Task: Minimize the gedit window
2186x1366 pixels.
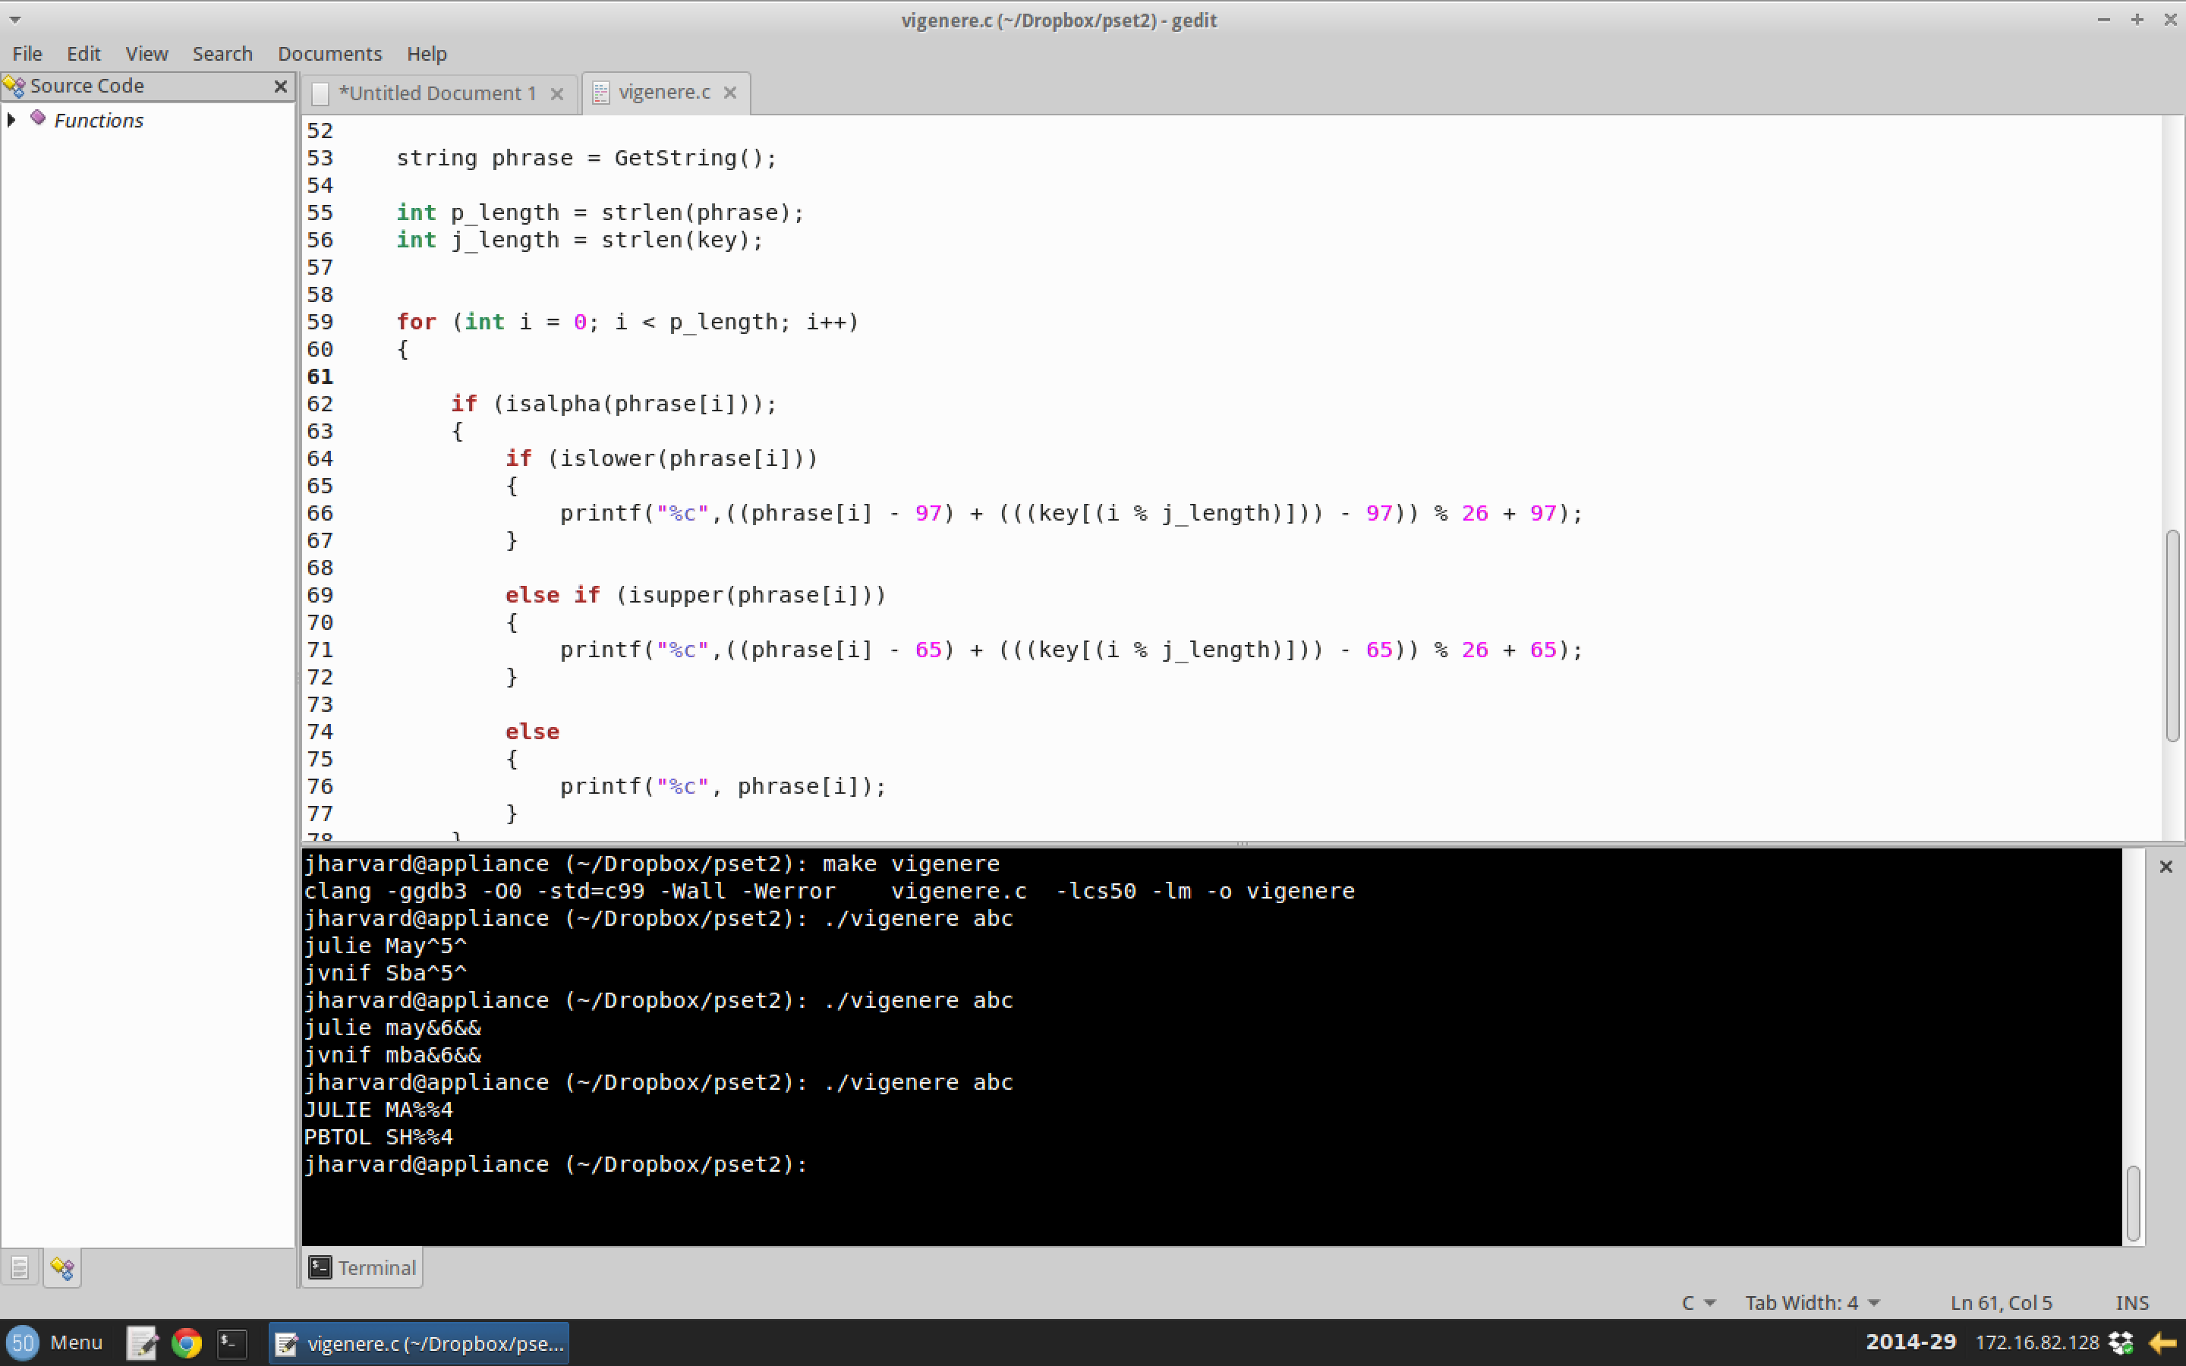Action: pos(2104,19)
